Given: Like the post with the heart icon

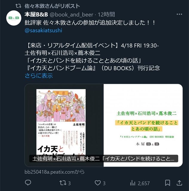Looking at the screenshot, I should [x=98, y=183].
